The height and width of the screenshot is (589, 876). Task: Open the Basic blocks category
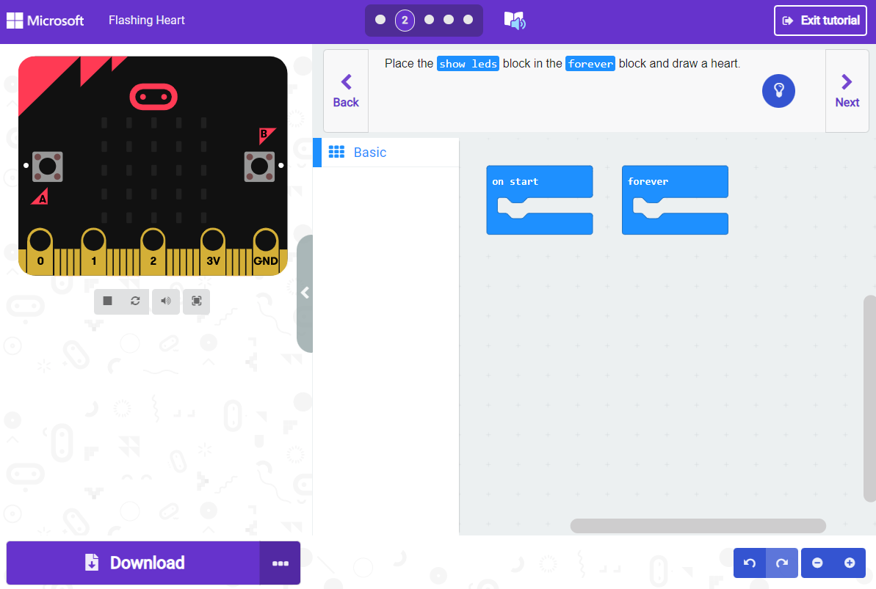click(363, 152)
